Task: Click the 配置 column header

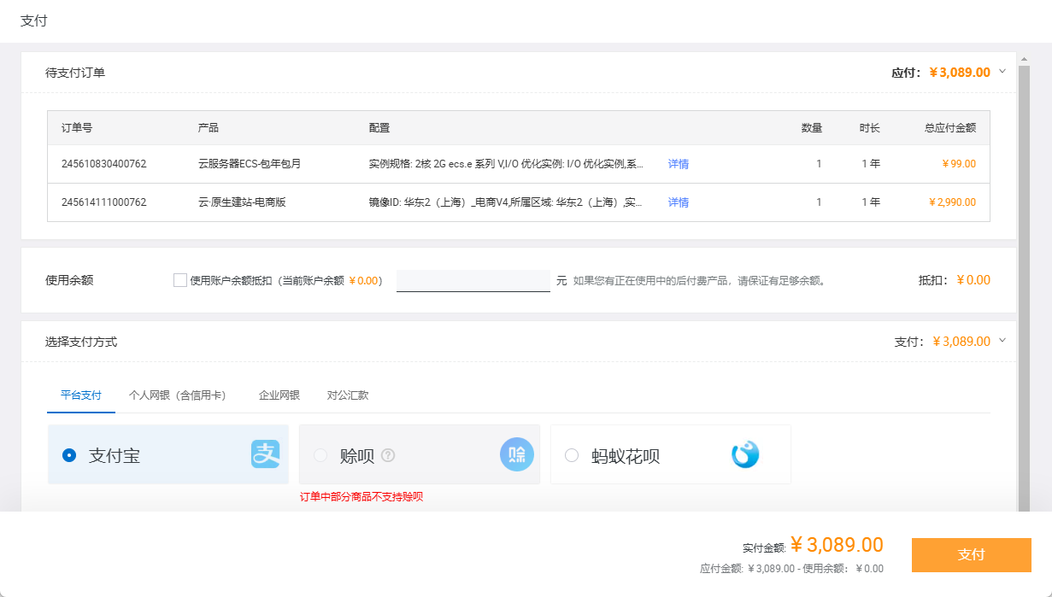Action: click(x=379, y=128)
